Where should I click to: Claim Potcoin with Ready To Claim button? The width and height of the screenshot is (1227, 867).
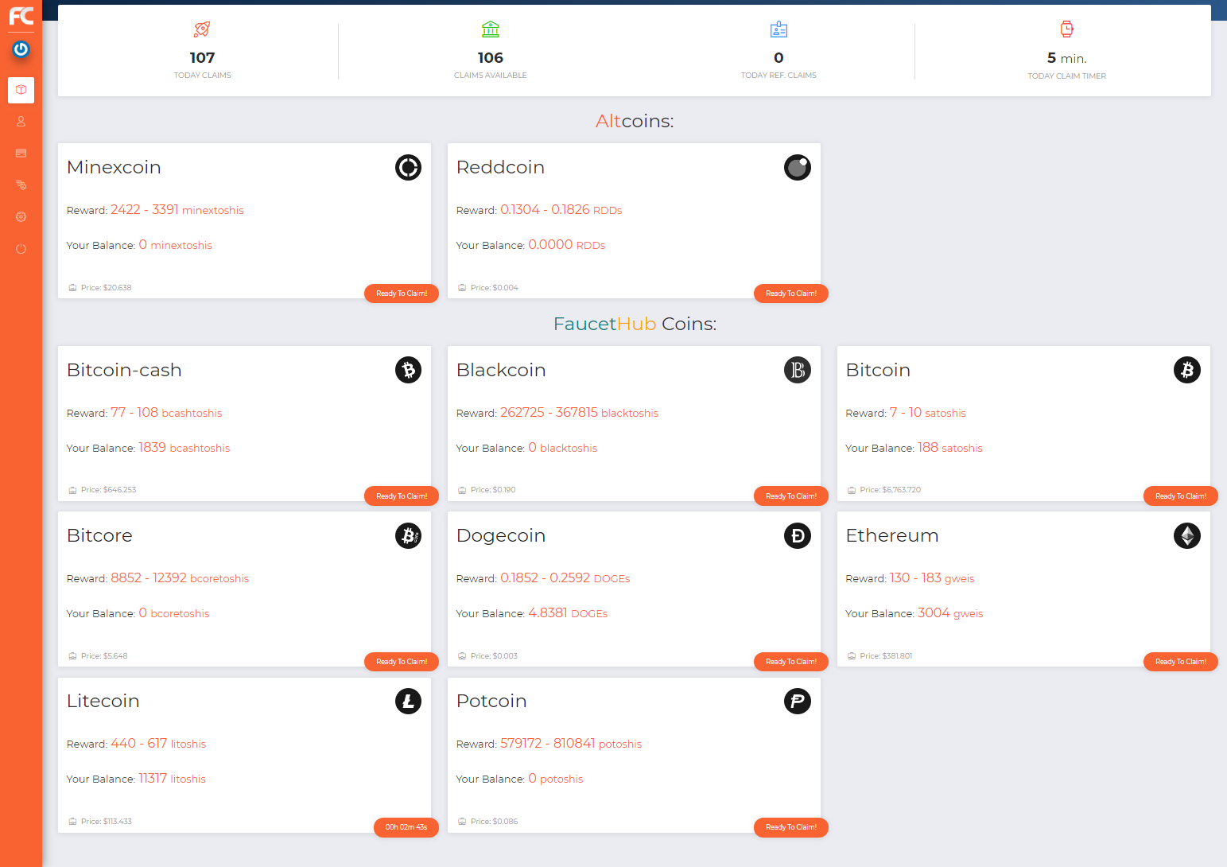[x=791, y=827]
